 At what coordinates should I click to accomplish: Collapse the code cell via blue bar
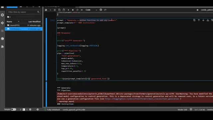tap(46, 49)
